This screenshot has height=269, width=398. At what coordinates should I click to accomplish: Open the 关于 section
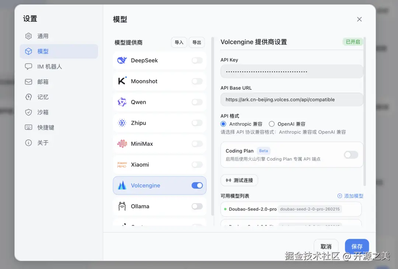click(59, 142)
